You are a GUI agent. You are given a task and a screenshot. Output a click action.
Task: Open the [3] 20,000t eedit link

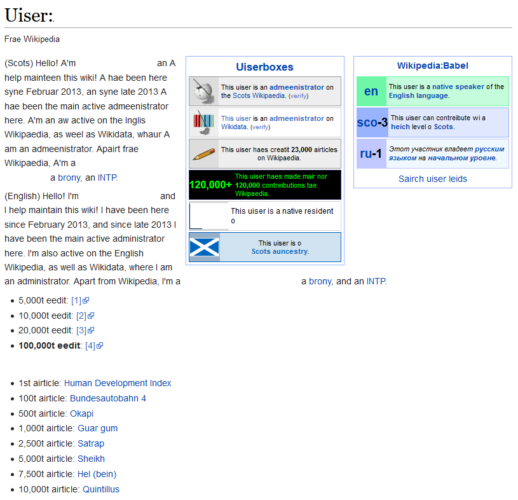[x=81, y=330]
